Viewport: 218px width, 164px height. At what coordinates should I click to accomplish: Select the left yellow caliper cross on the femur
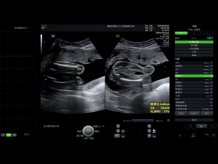(55, 64)
